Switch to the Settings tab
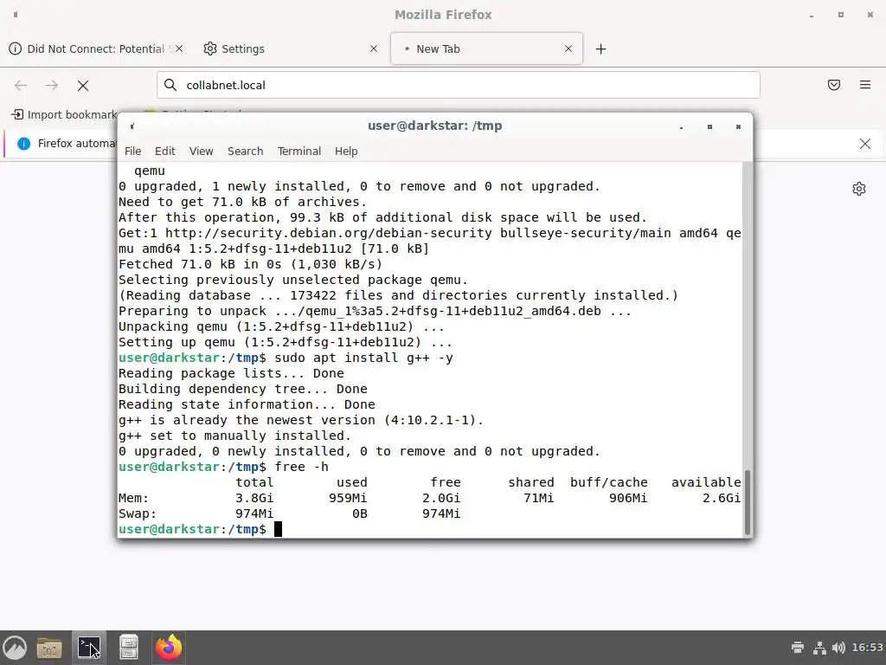Image resolution: width=886 pixels, height=665 pixels. point(291,48)
